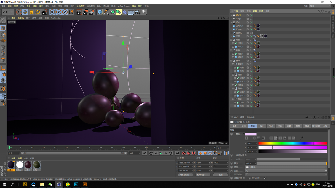This screenshot has width=335, height=188.
Task: Switch to the 细节 attribute tab
Action: point(262,126)
